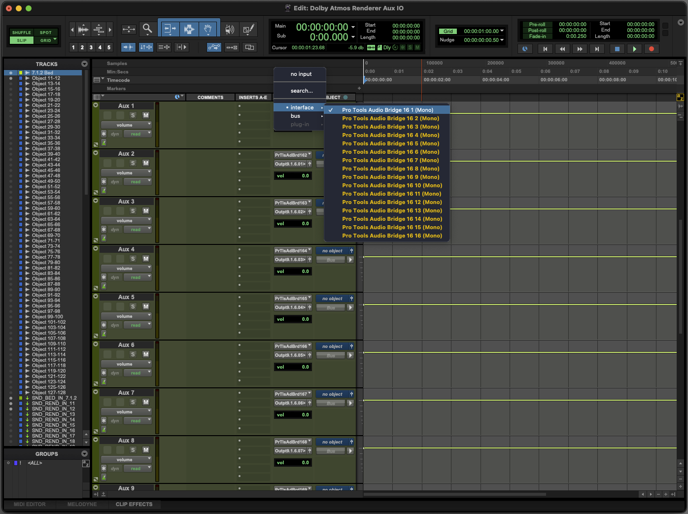Screen dimensions: 688x514
Task: Click Return to Zero transport button
Action: (545, 49)
